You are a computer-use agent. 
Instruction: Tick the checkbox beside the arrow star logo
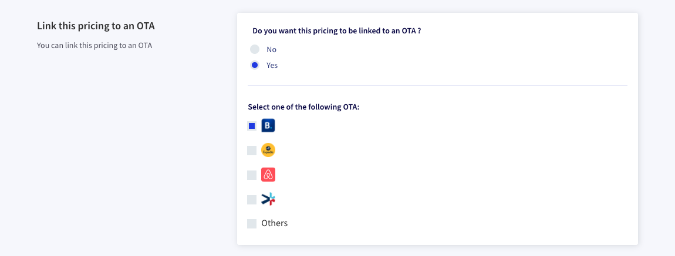[252, 199]
